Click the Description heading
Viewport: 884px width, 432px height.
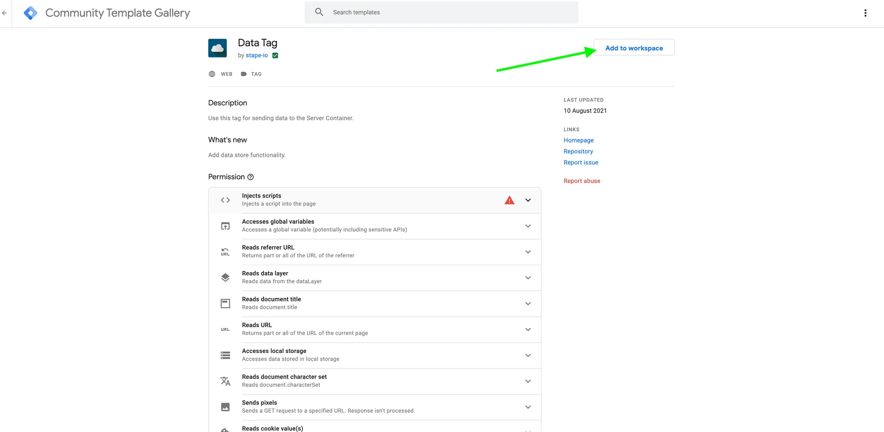227,103
